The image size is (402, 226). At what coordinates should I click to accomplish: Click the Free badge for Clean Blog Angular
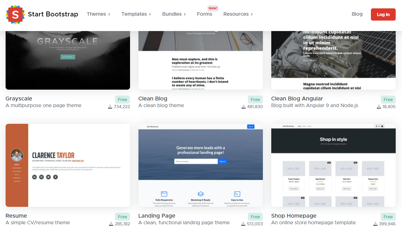[x=388, y=100]
